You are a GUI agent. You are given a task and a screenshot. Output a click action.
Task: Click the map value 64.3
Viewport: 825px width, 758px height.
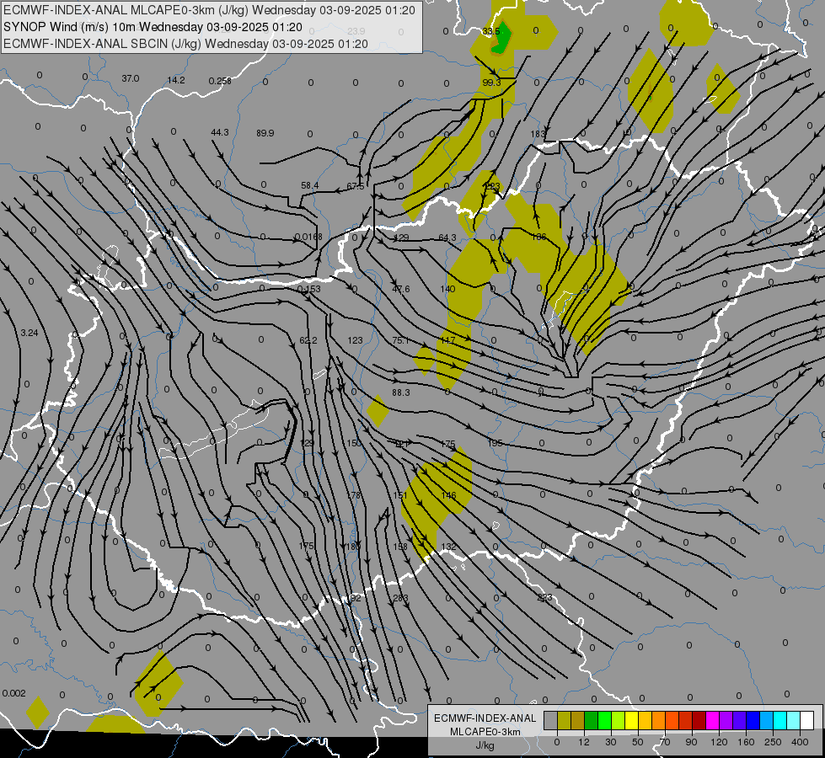click(x=447, y=238)
